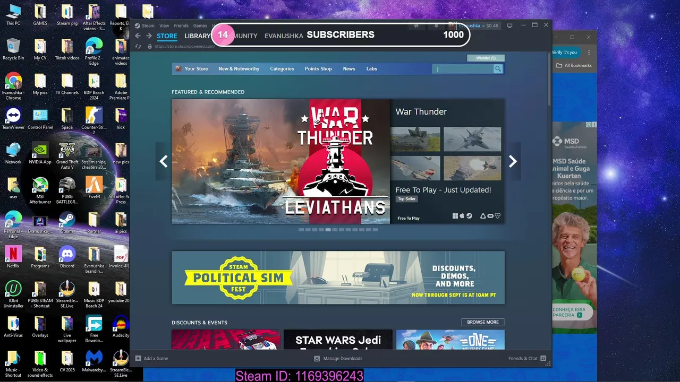Open the Friends menu in Steam
This screenshot has height=382, width=680.
coord(181,25)
